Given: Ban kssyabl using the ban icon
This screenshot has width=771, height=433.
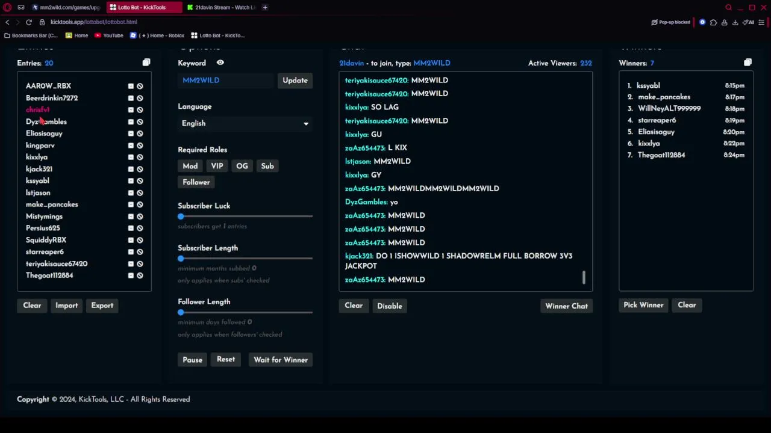Looking at the screenshot, I should click(x=140, y=181).
